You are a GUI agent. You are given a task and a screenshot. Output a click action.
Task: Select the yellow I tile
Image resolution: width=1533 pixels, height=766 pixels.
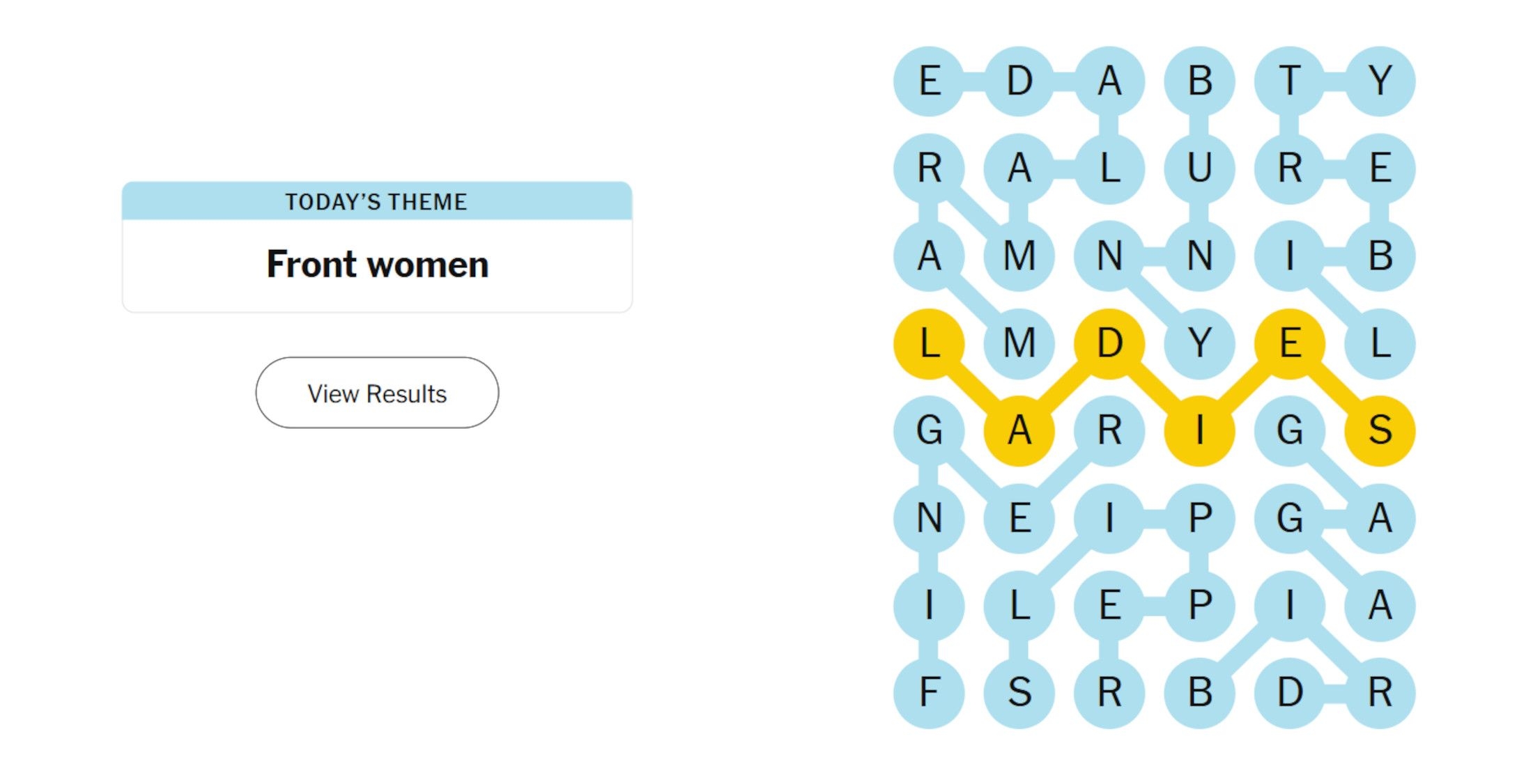(1199, 430)
